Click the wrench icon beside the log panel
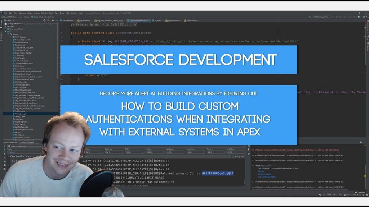Viewport: 369px width, 207px height. tap(249, 154)
